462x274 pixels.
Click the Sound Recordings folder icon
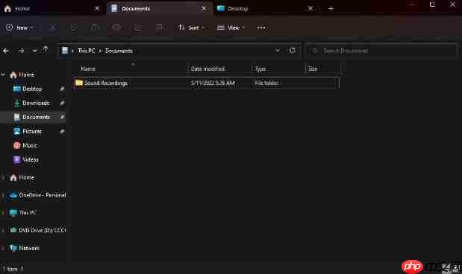[78, 83]
